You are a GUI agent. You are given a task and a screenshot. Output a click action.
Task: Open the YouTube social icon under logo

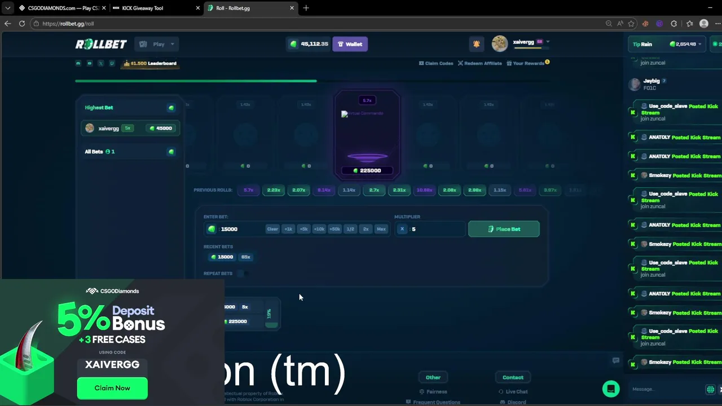pyautogui.click(x=90, y=63)
